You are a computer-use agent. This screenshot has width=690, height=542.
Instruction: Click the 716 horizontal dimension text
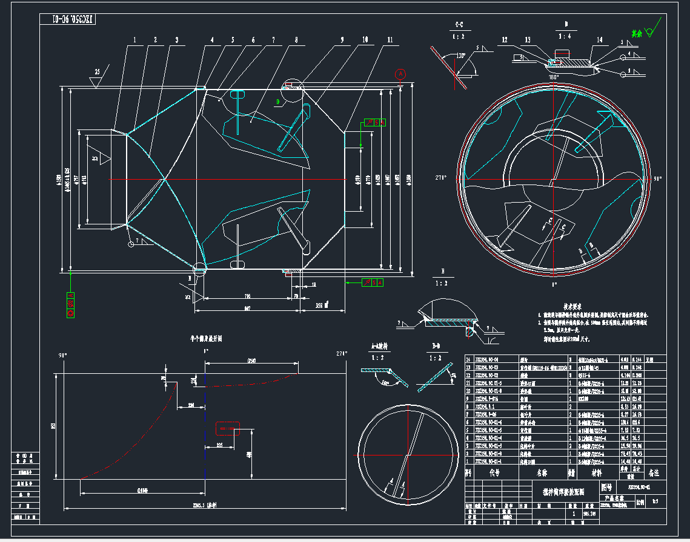coord(248,296)
